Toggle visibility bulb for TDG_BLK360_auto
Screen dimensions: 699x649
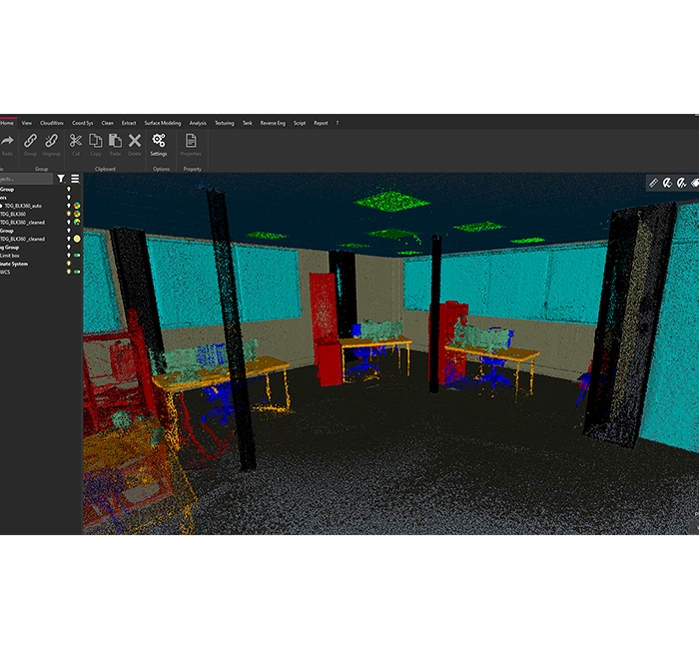(x=69, y=205)
